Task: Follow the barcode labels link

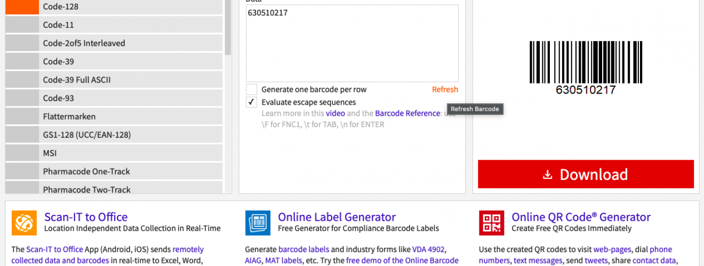Action: click(x=303, y=250)
